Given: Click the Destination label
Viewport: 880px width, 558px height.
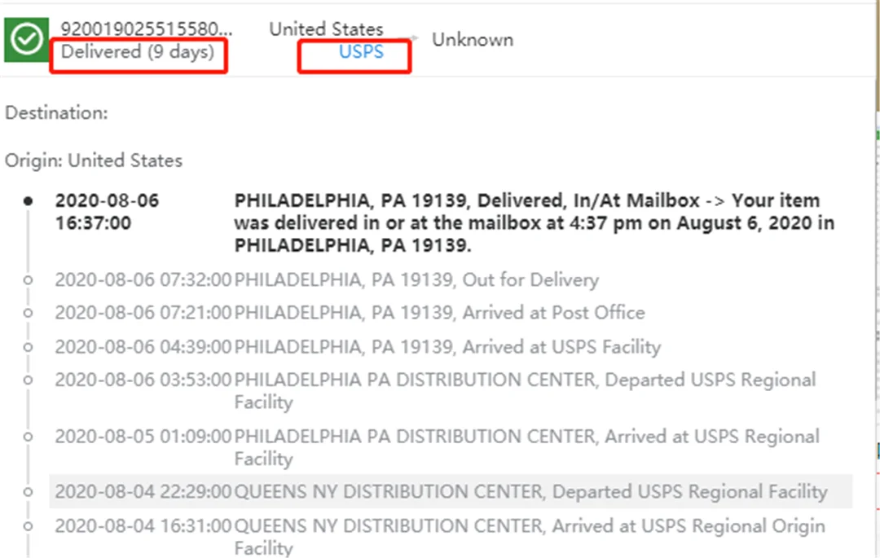Looking at the screenshot, I should point(56,112).
